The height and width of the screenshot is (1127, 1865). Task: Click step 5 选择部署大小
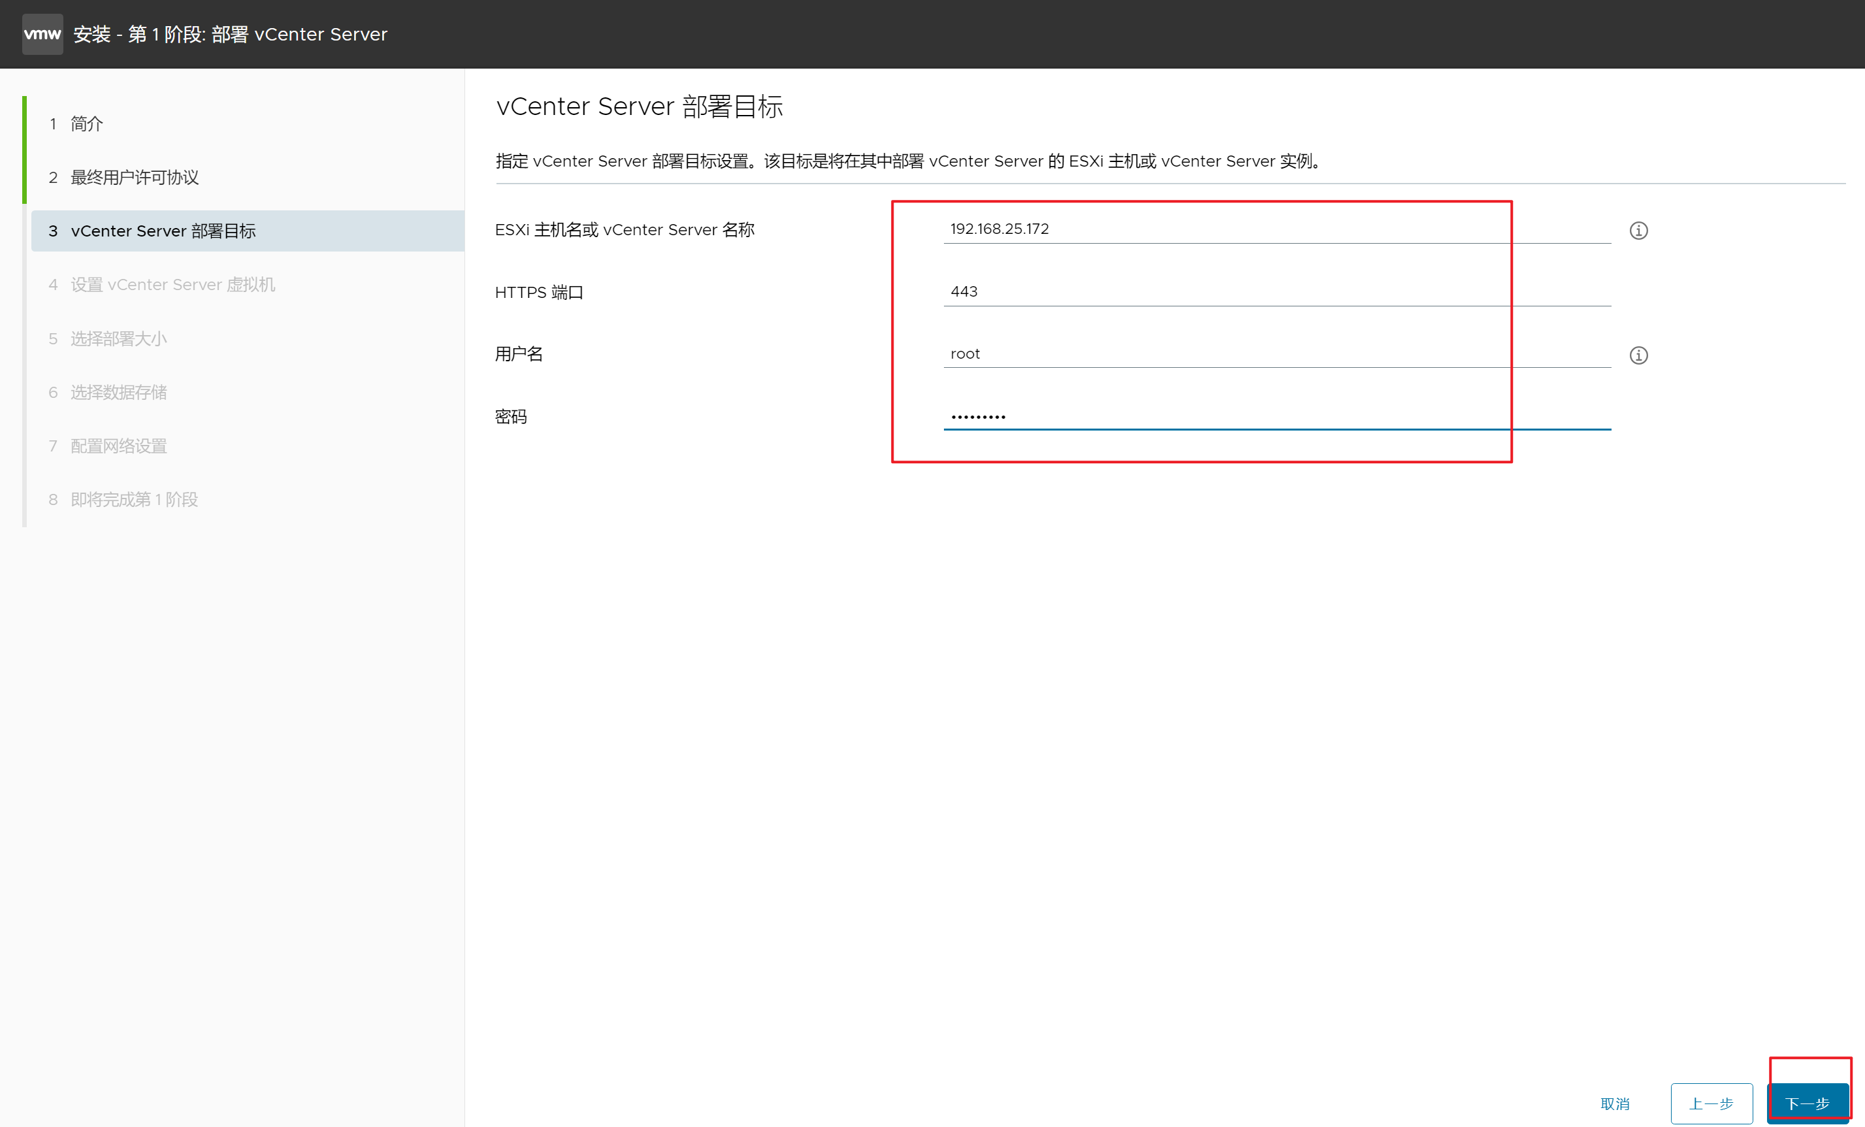(118, 338)
